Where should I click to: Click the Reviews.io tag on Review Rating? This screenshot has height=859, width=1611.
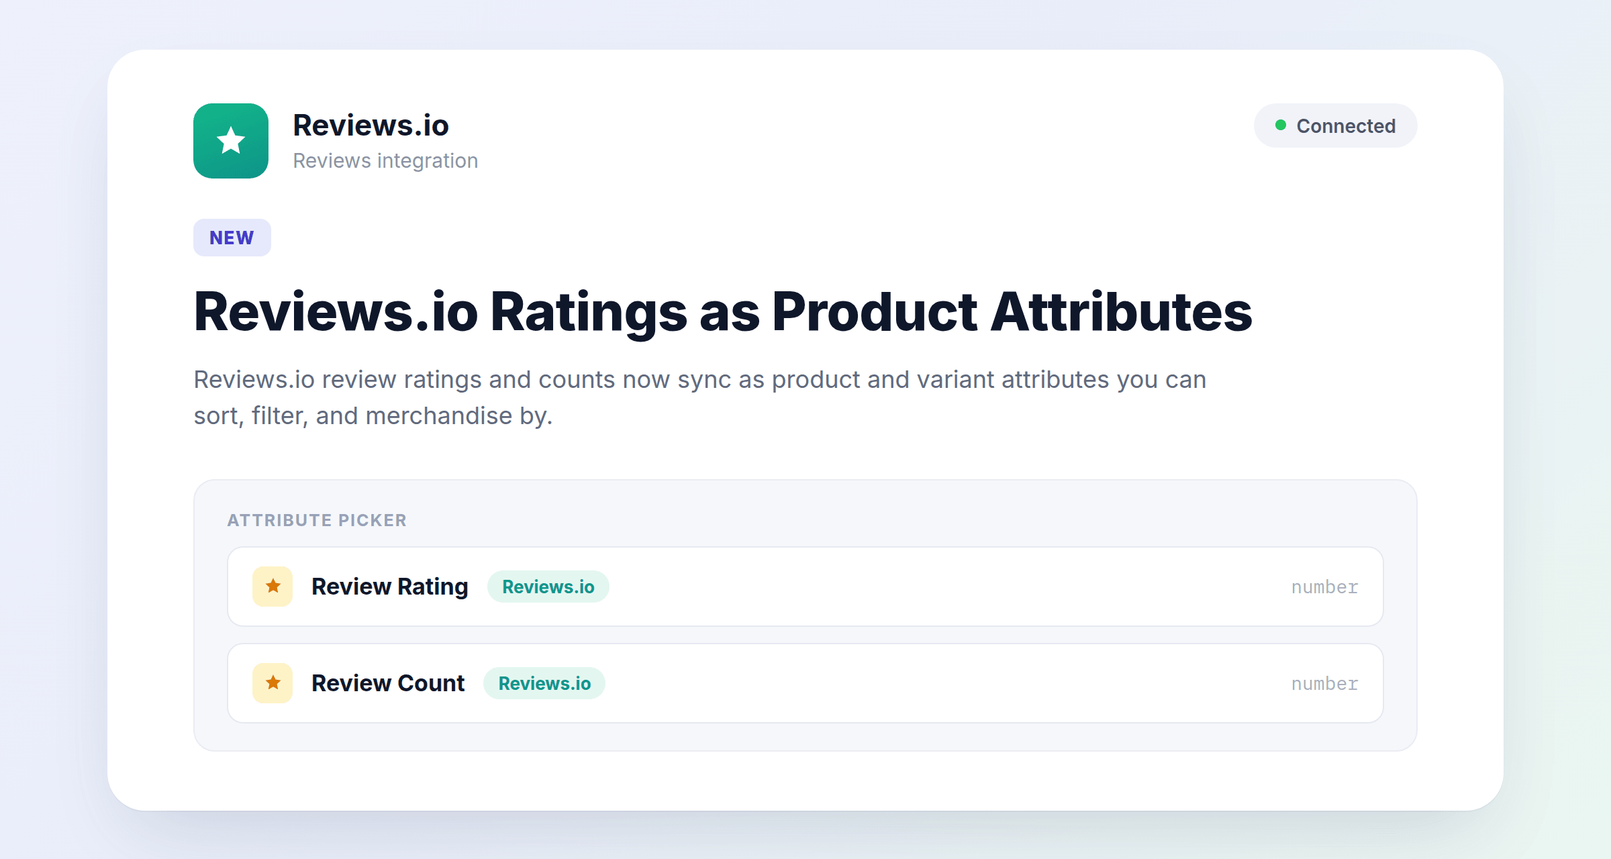(x=548, y=587)
